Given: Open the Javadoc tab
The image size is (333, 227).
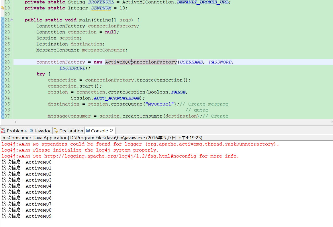Looking at the screenshot, I should point(41,131).
